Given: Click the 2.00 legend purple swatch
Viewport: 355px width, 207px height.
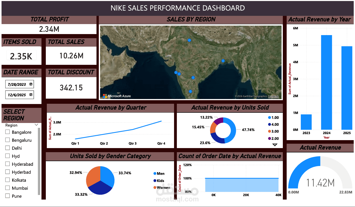Looking at the screenshot, I should click(269, 138).
